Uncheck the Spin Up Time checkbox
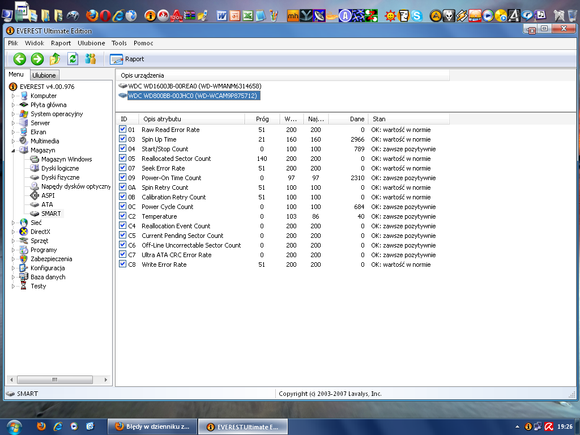This screenshot has height=435, width=580. point(122,139)
